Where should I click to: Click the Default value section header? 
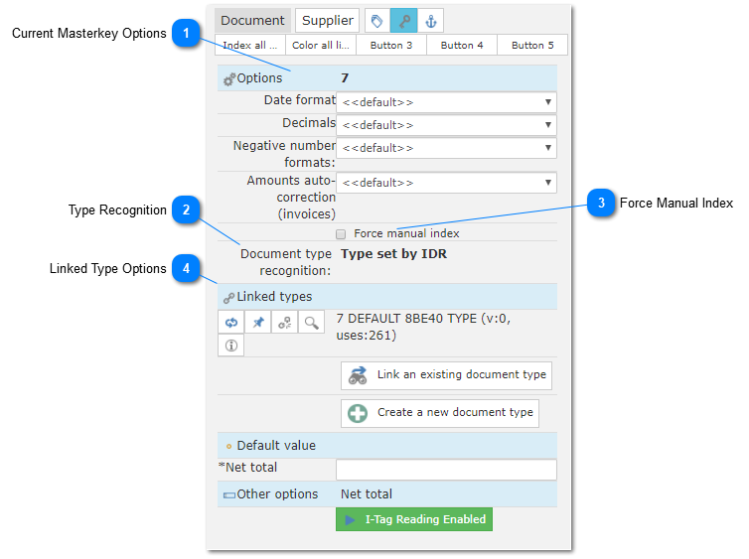387,446
